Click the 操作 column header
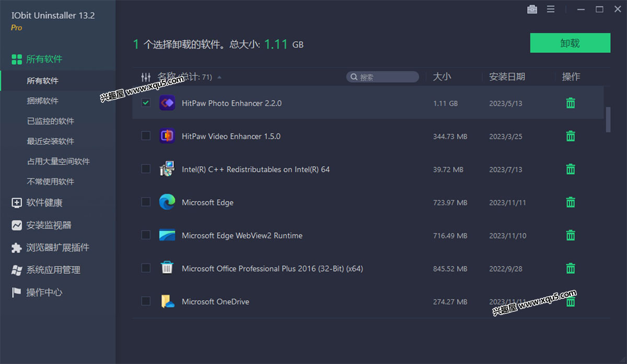 tap(571, 77)
